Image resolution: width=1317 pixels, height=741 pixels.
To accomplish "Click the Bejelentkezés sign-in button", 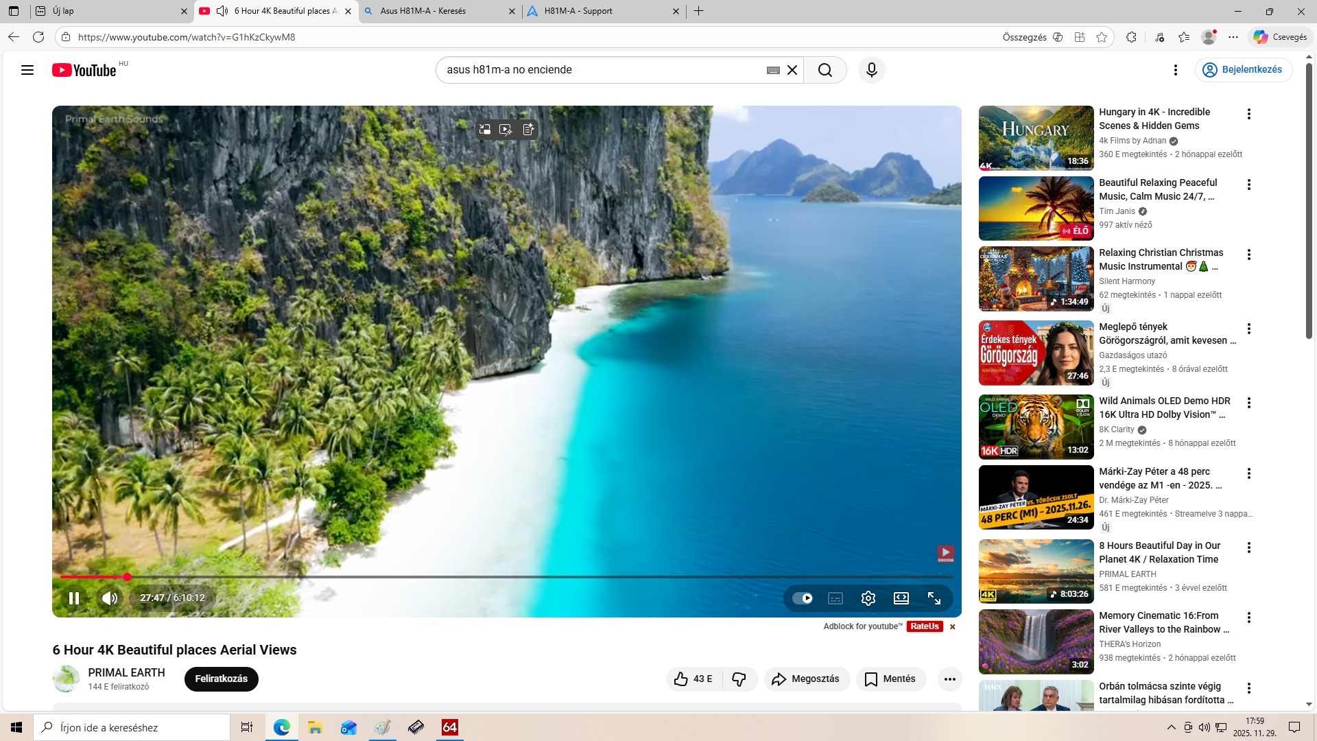I will pyautogui.click(x=1244, y=70).
